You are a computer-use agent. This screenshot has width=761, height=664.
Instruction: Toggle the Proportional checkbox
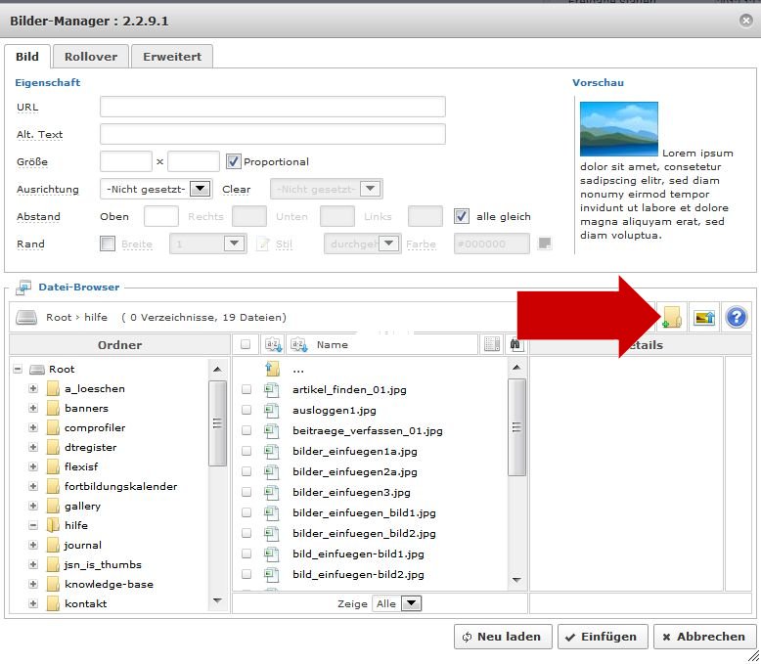233,161
